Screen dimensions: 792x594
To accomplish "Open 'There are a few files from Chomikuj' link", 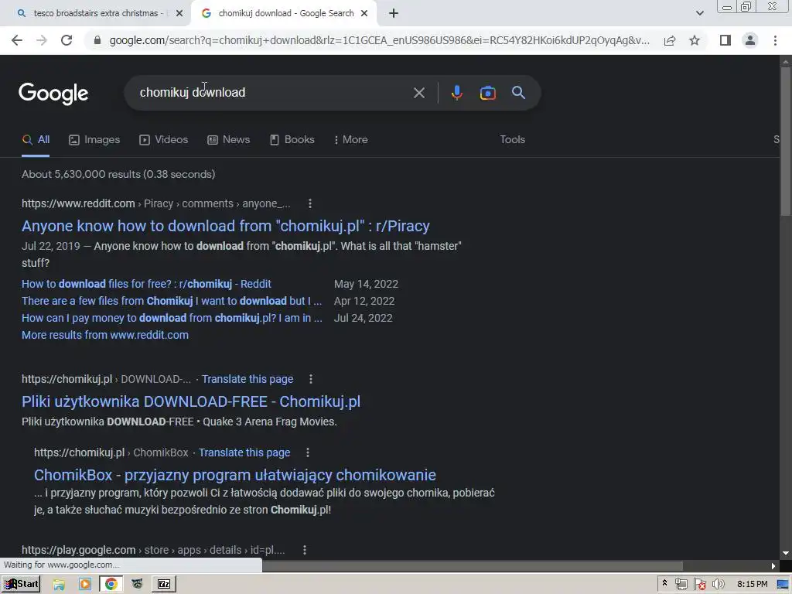I will click(172, 301).
